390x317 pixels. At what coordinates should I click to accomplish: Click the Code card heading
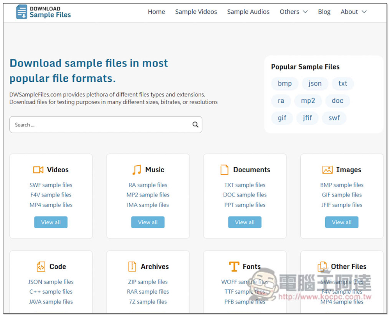[x=58, y=267]
